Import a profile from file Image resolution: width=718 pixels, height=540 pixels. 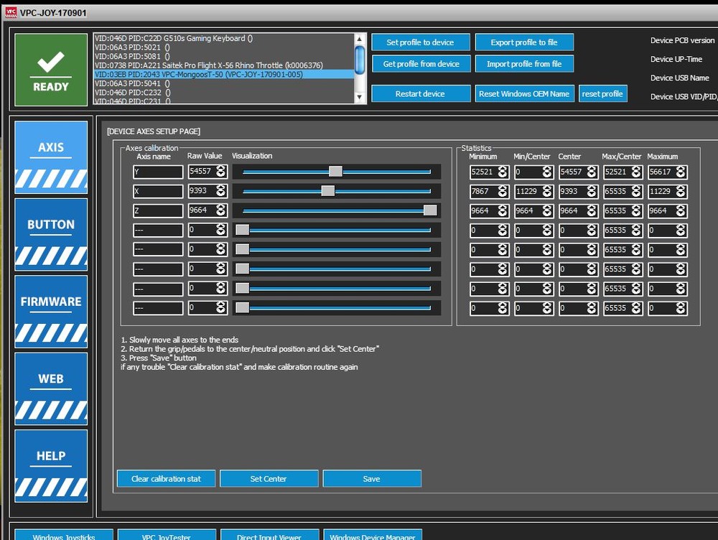coord(524,63)
